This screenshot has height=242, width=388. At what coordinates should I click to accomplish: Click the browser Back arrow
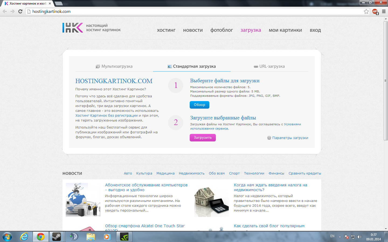point(5,11)
